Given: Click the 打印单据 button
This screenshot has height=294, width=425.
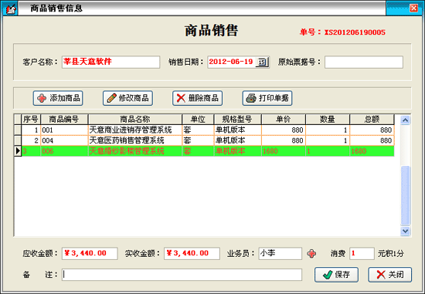Looking at the screenshot, I should (x=267, y=98).
